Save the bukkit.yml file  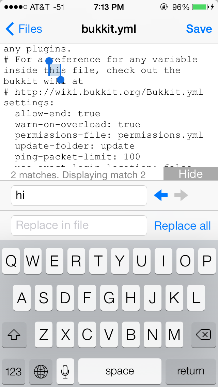coord(199,29)
